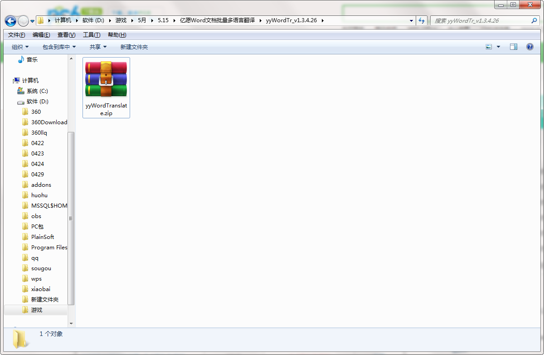Open the qq folder
Viewport: 544px width, 355px height.
[35, 258]
